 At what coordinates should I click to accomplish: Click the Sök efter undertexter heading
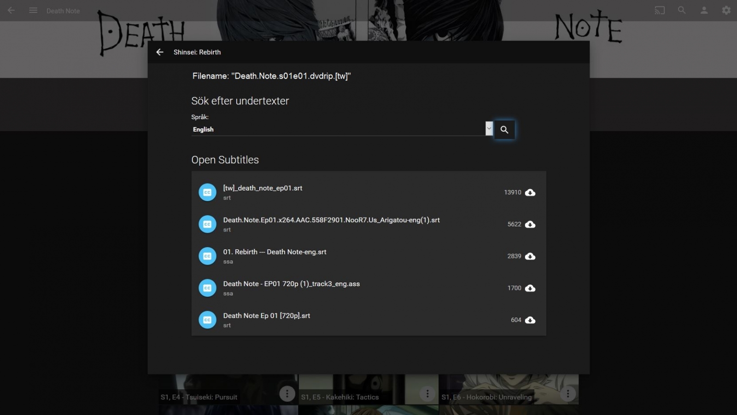click(x=240, y=101)
